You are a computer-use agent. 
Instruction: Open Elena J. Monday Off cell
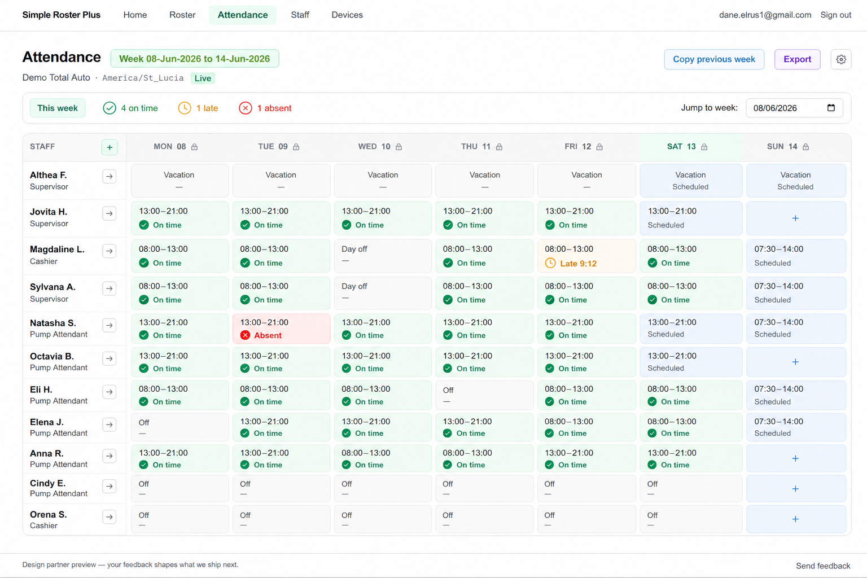pos(179,427)
